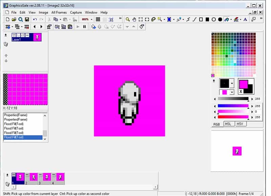Click the New file icon in the toolbar
This screenshot has height=196, width=271.
pos(7,19)
